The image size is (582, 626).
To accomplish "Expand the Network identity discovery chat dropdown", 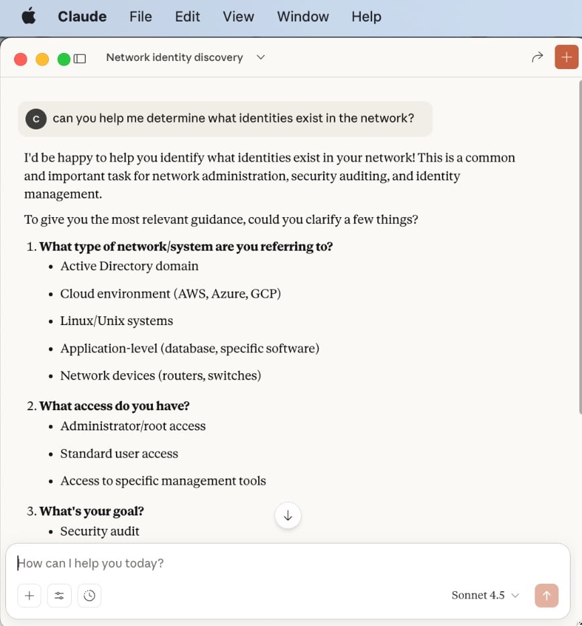I will pos(261,58).
